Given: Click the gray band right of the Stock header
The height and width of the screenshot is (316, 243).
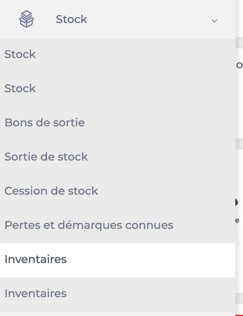Looking at the screenshot, I should click(x=239, y=43).
